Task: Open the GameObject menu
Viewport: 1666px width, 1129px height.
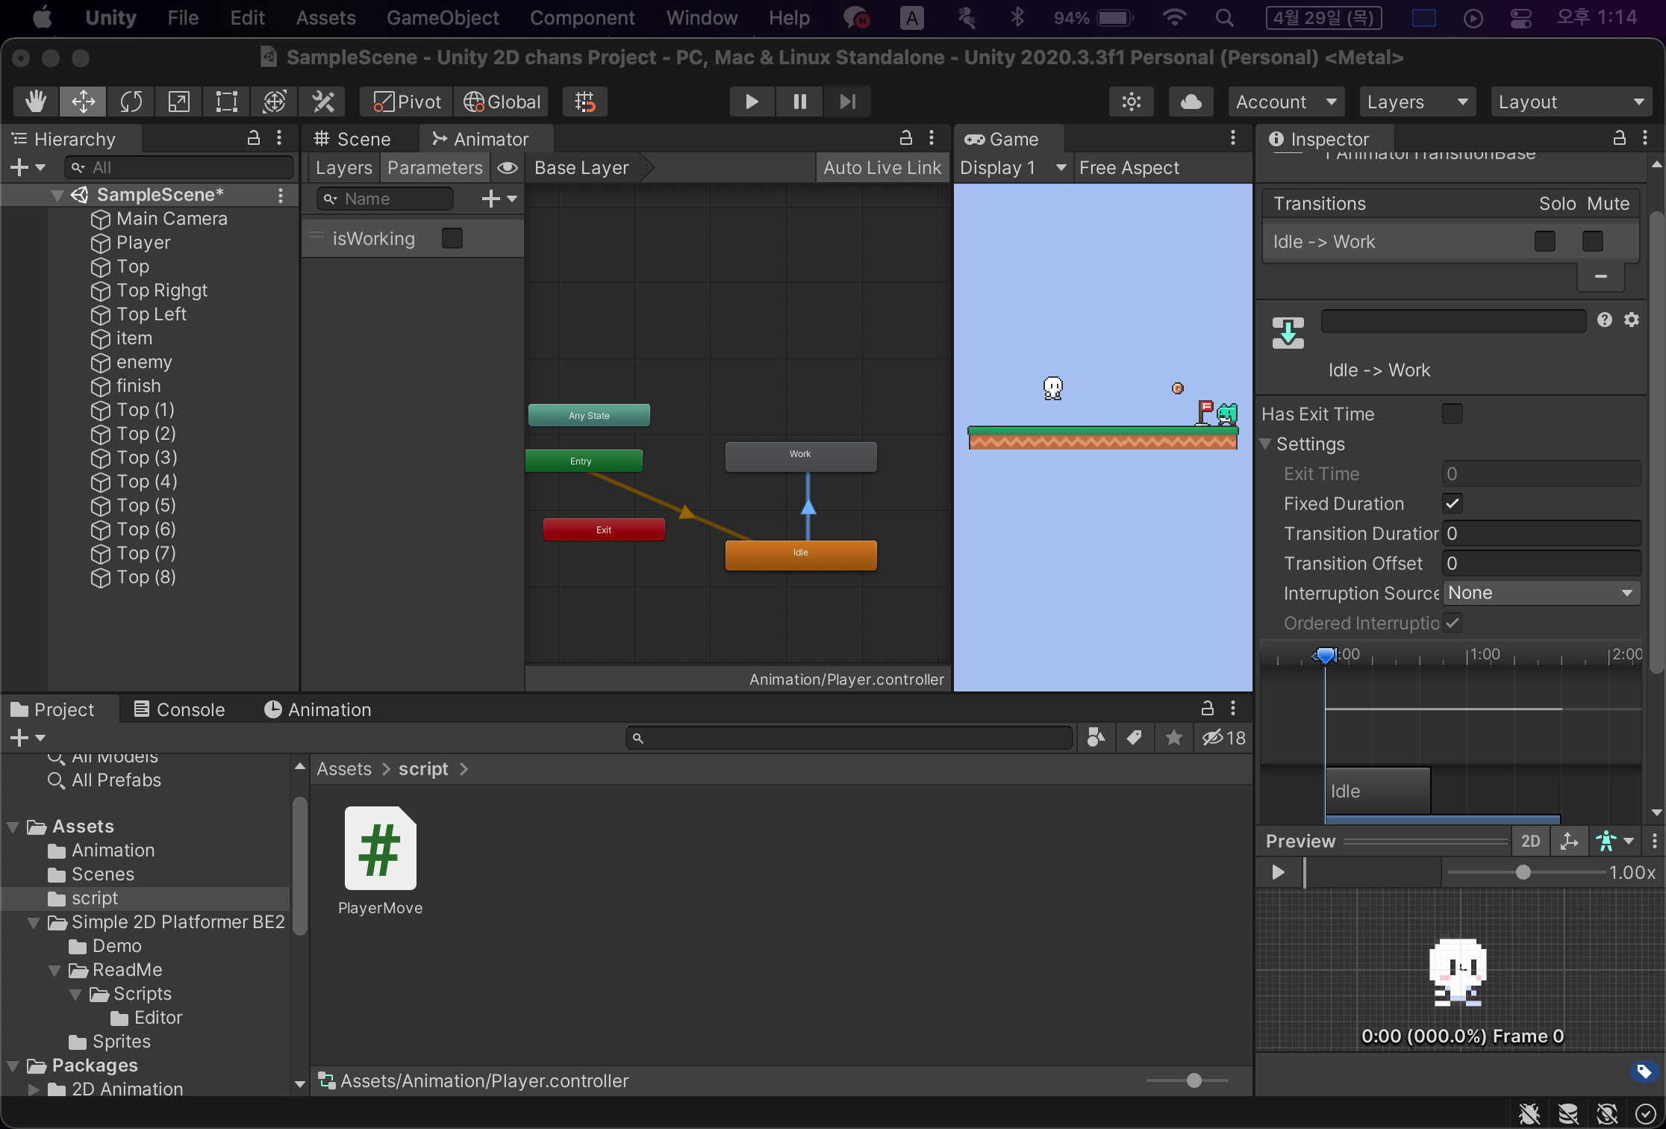Action: pyautogui.click(x=442, y=17)
